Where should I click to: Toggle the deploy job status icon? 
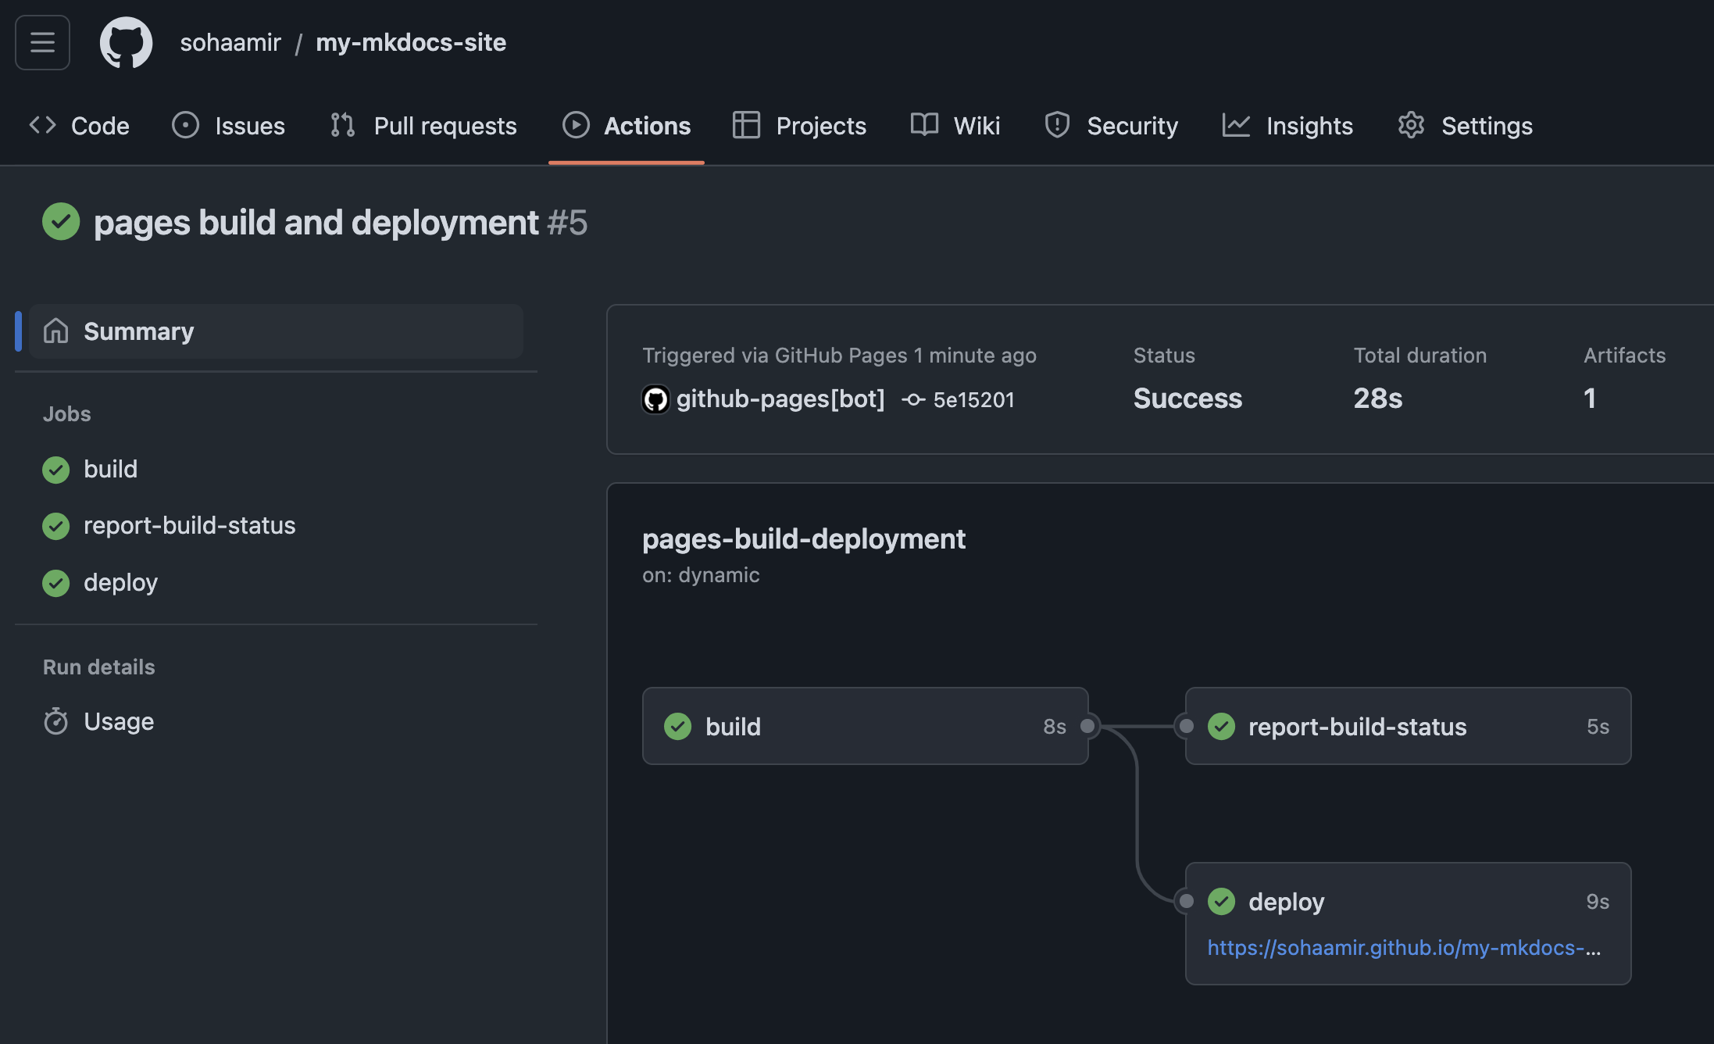[x=55, y=581]
